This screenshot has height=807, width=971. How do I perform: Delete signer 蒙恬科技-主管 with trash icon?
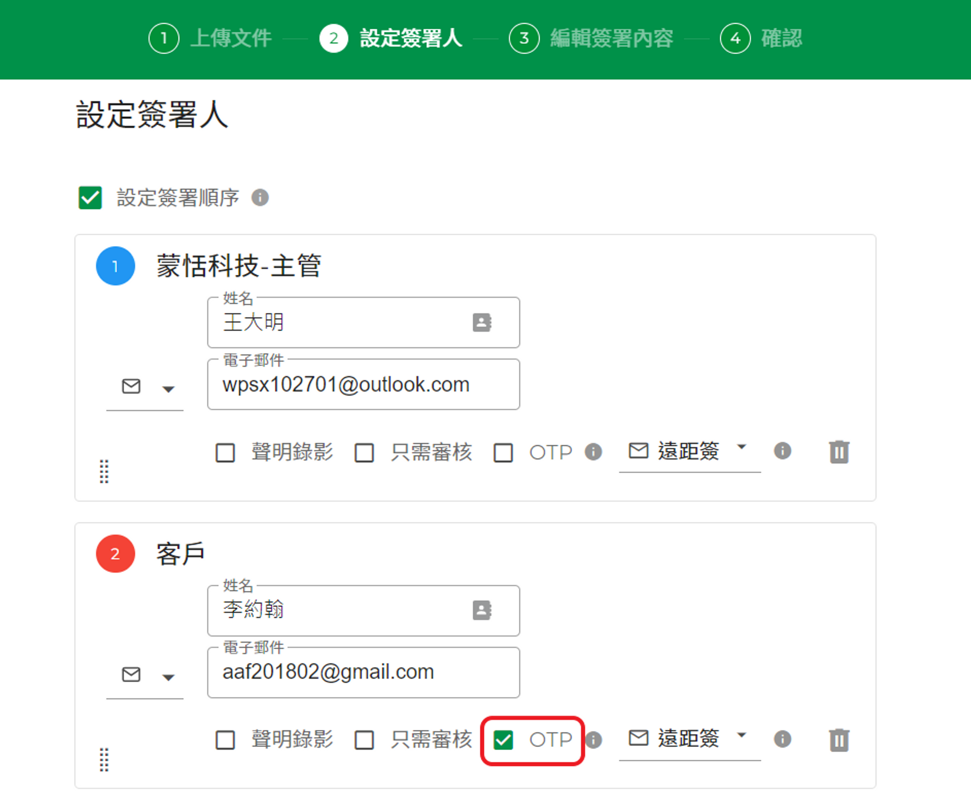[x=839, y=452]
